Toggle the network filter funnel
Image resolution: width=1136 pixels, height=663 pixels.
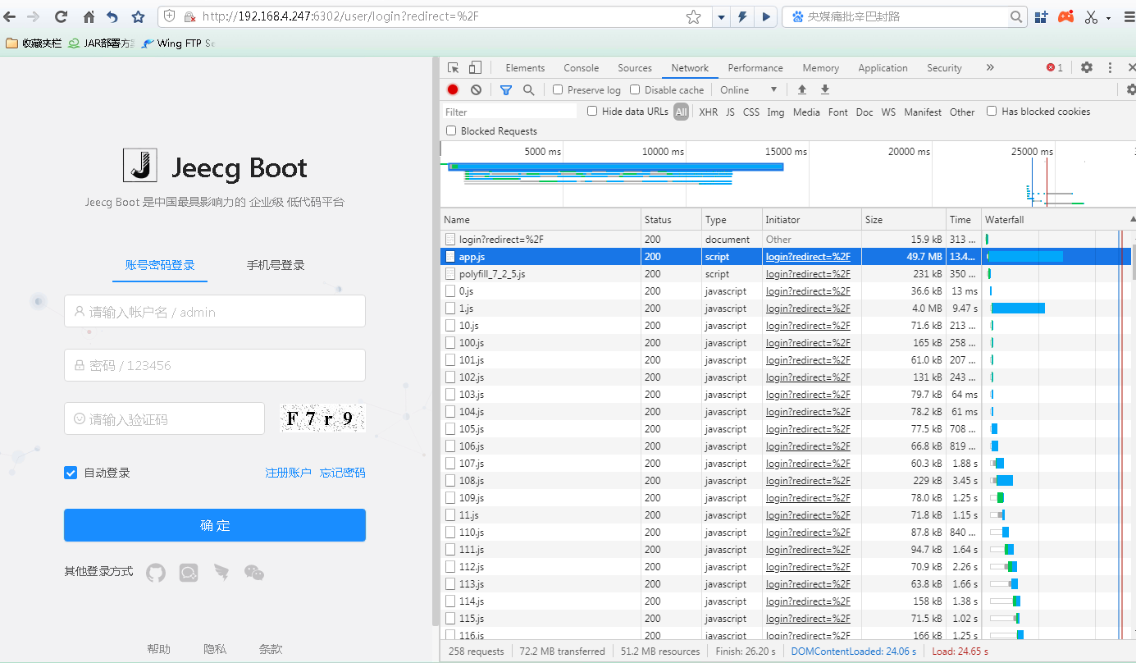coord(506,89)
